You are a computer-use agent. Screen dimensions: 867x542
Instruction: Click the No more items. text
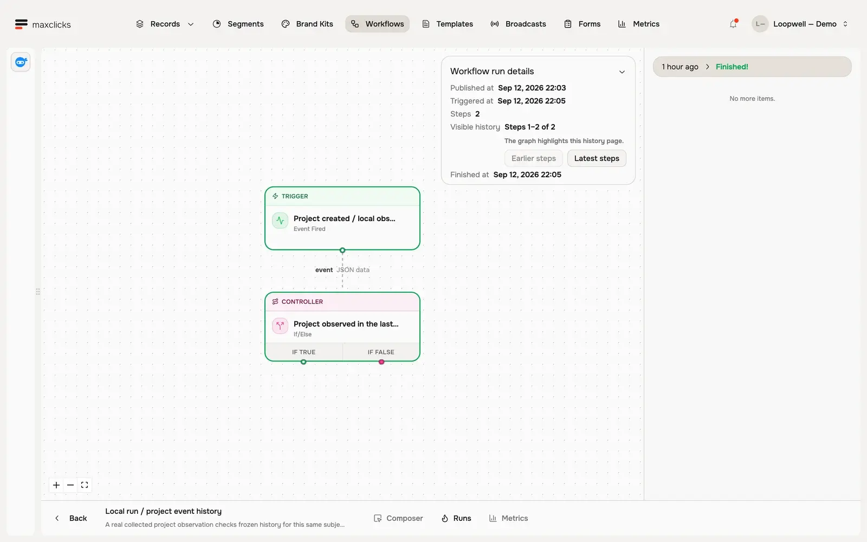click(x=752, y=99)
